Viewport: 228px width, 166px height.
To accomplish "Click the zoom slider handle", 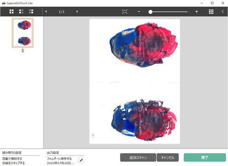I will 151,12.
